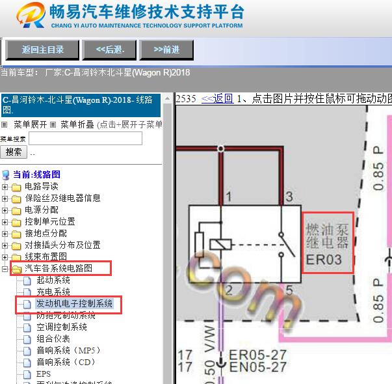Click the page icon beside 发动机电子控制系统
Screen dimensions: 392x384
coord(27,304)
